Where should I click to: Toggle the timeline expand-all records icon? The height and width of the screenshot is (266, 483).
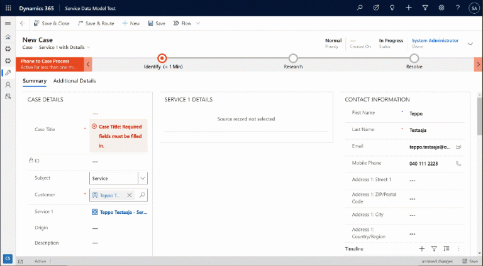[447, 249]
